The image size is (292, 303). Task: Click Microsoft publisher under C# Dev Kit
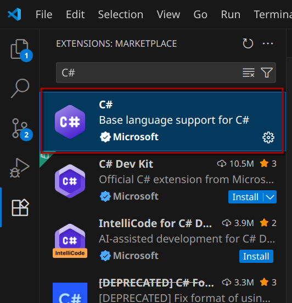tap(136, 196)
